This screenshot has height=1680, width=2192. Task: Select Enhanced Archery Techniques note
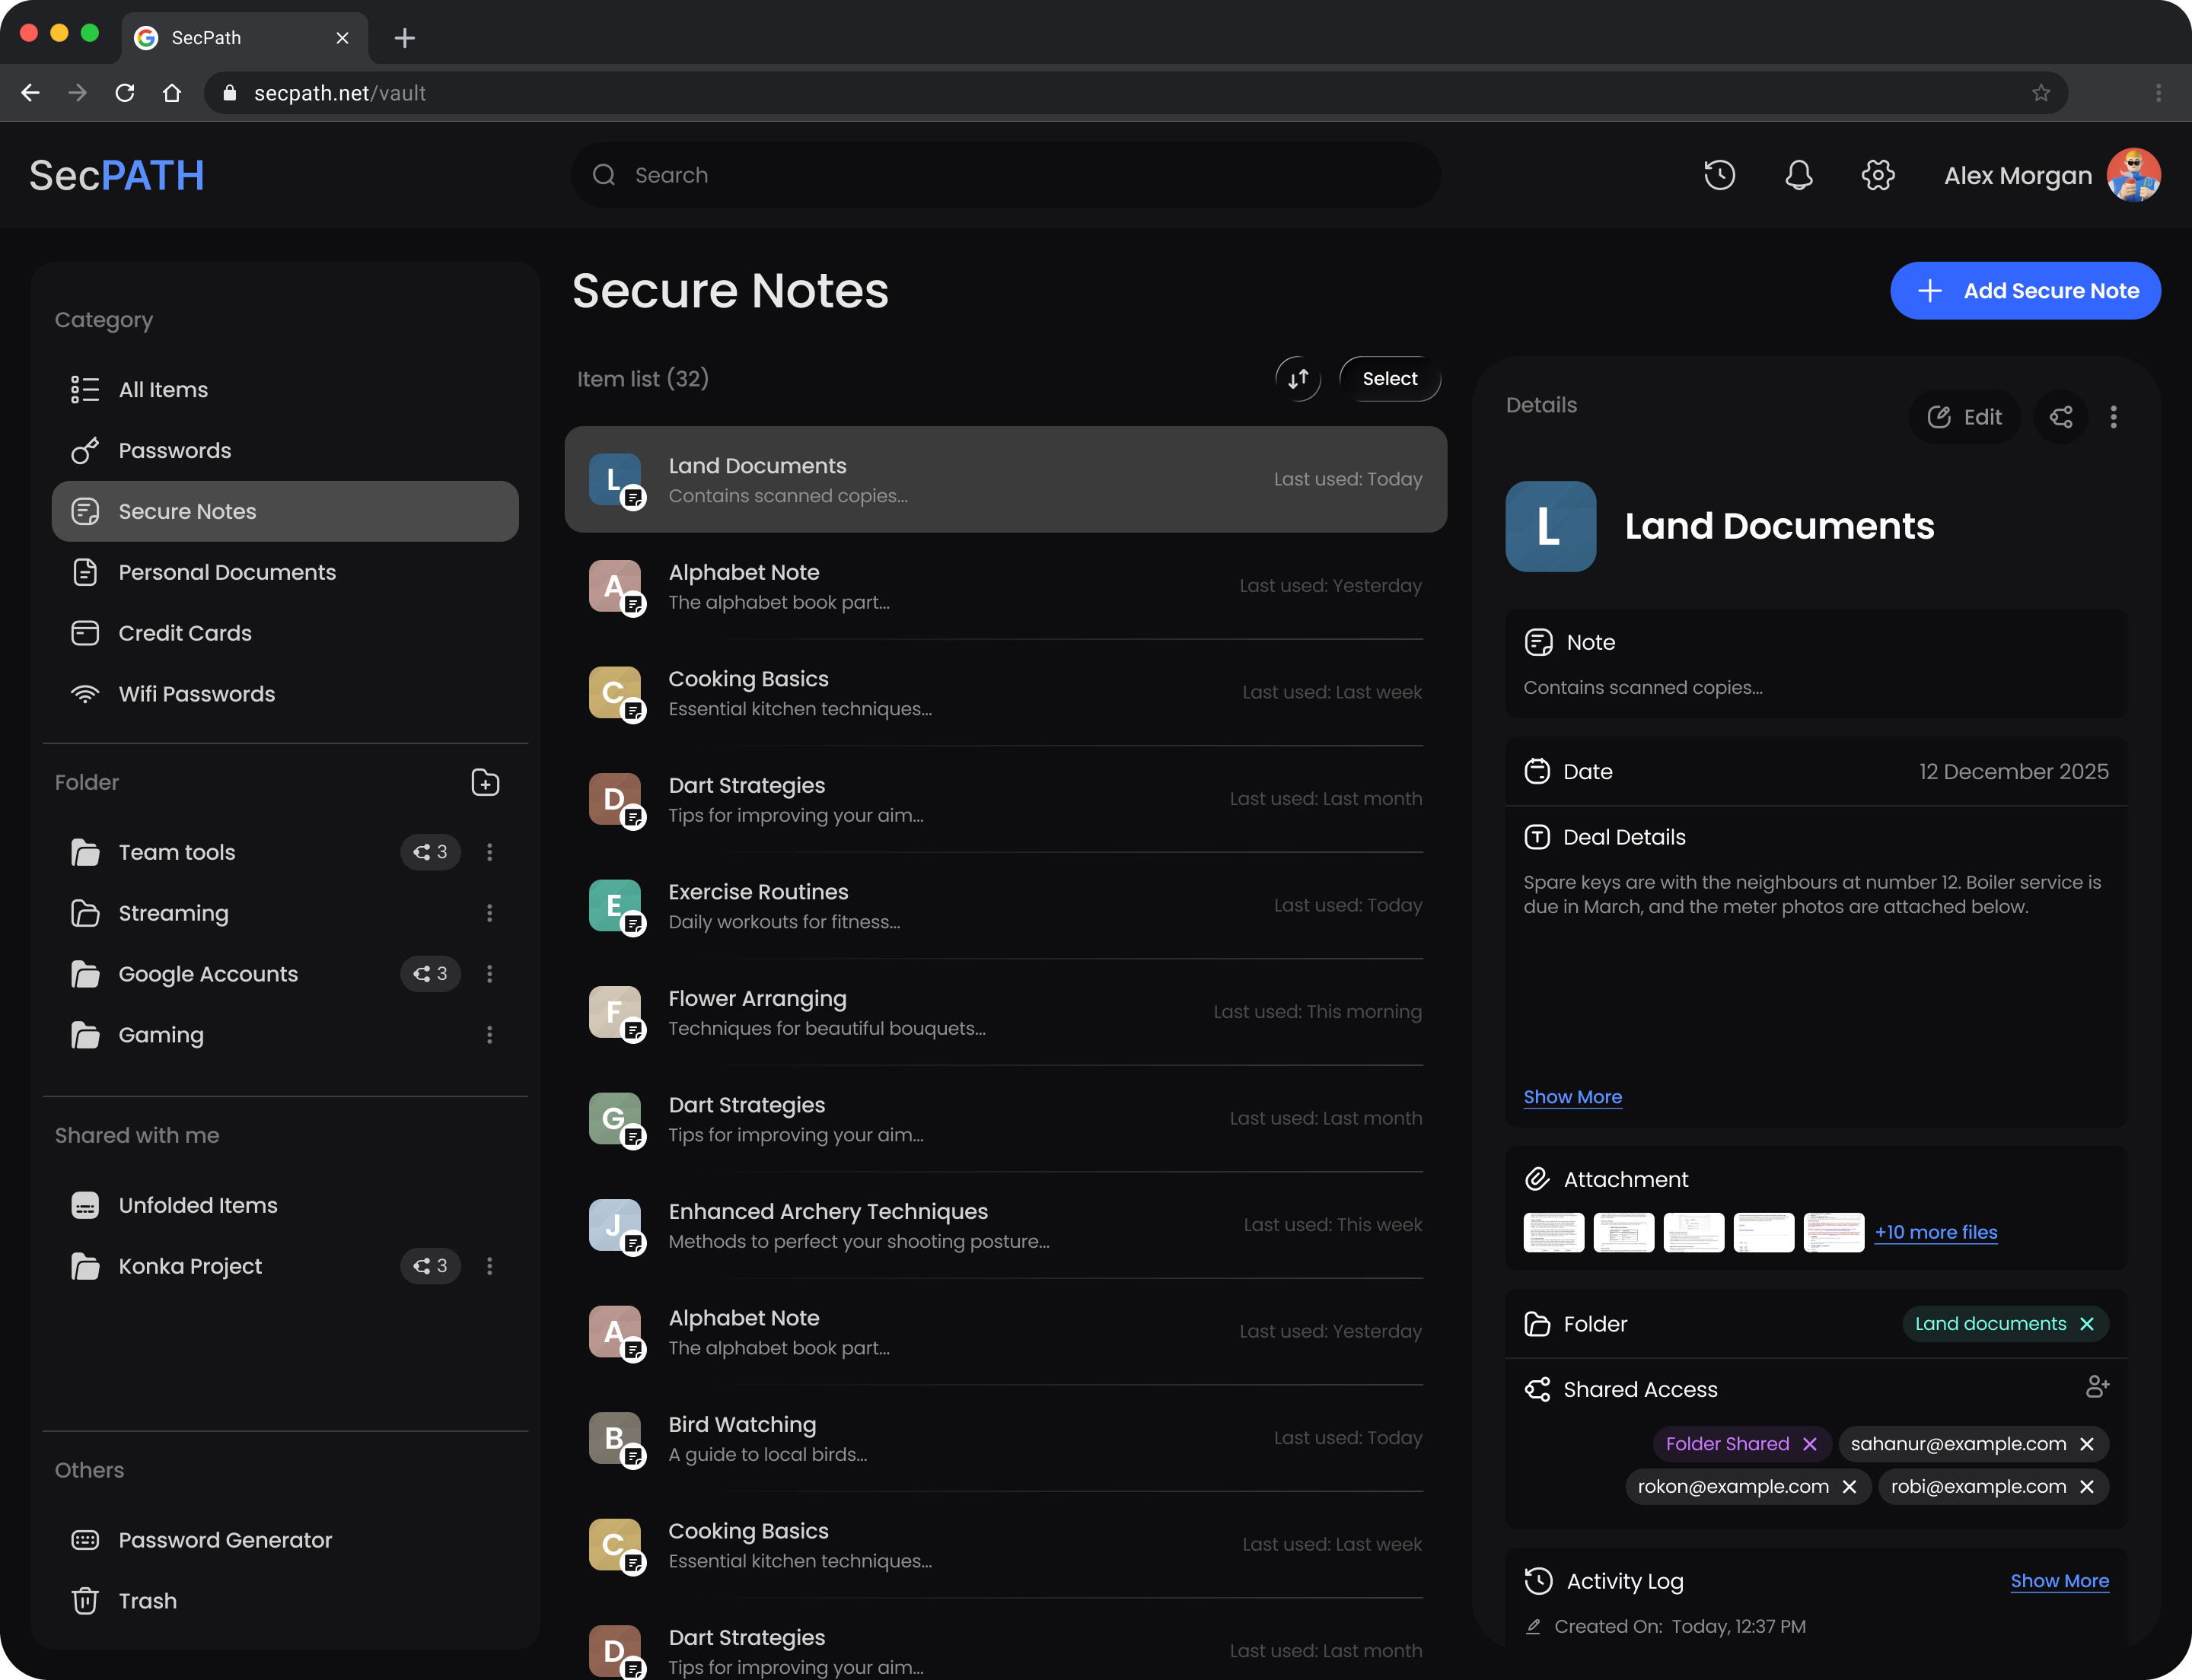(x=1005, y=1225)
